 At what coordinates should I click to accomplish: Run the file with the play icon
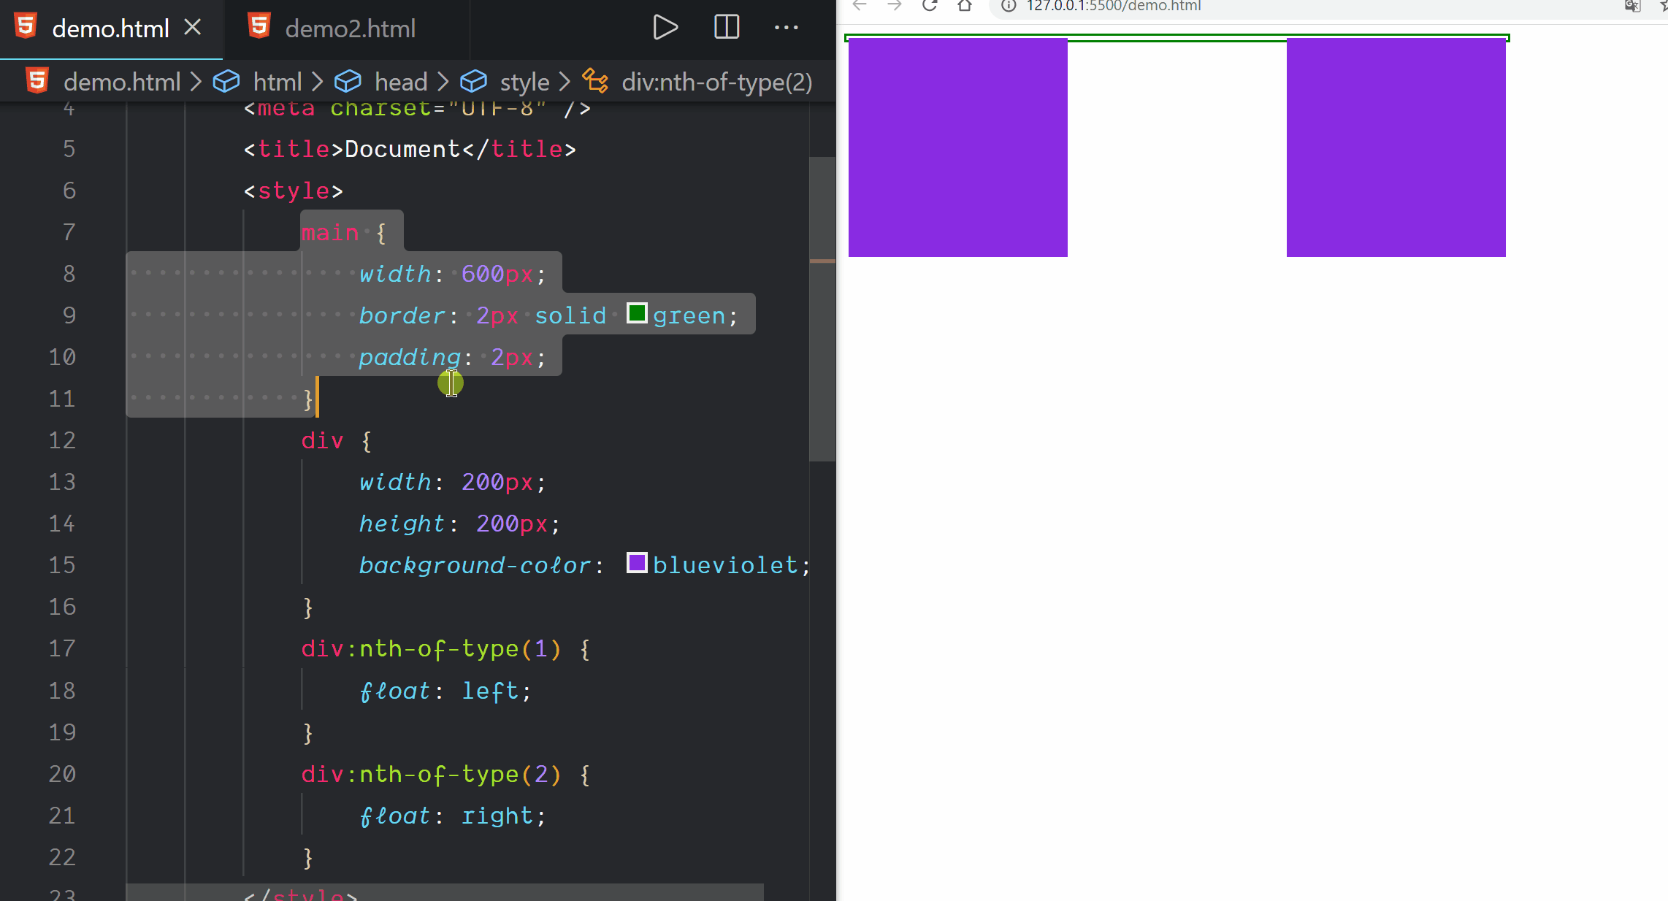pos(665,28)
